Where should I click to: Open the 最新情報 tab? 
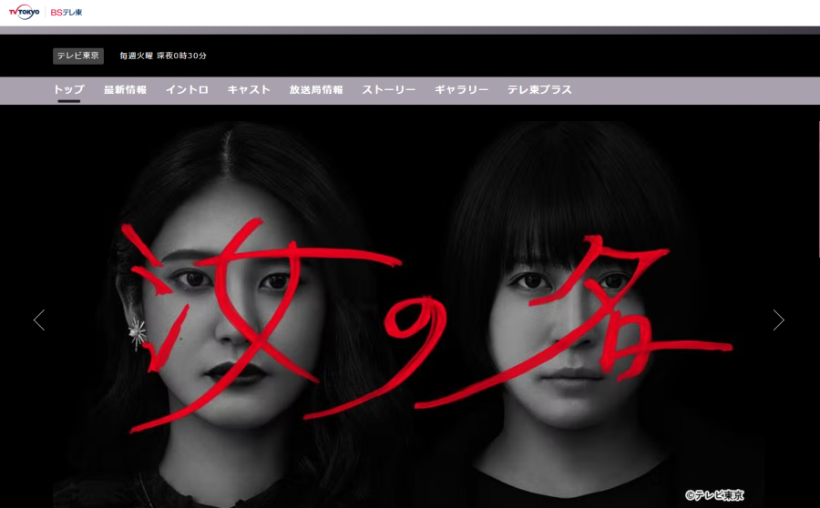(125, 89)
